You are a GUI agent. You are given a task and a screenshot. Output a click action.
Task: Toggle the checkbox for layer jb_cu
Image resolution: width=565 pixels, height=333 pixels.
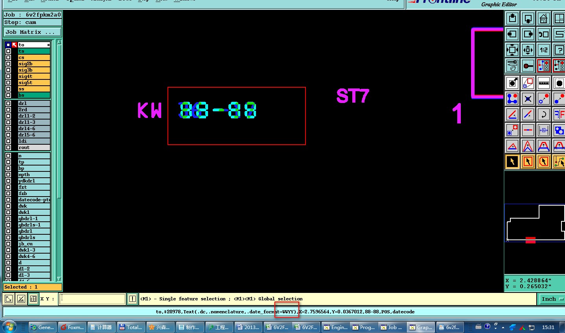click(x=8, y=244)
